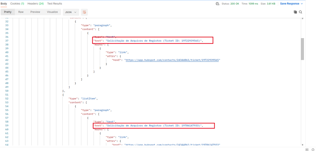
Task: Click the "link" value on line 62
Action: tap(123, 137)
